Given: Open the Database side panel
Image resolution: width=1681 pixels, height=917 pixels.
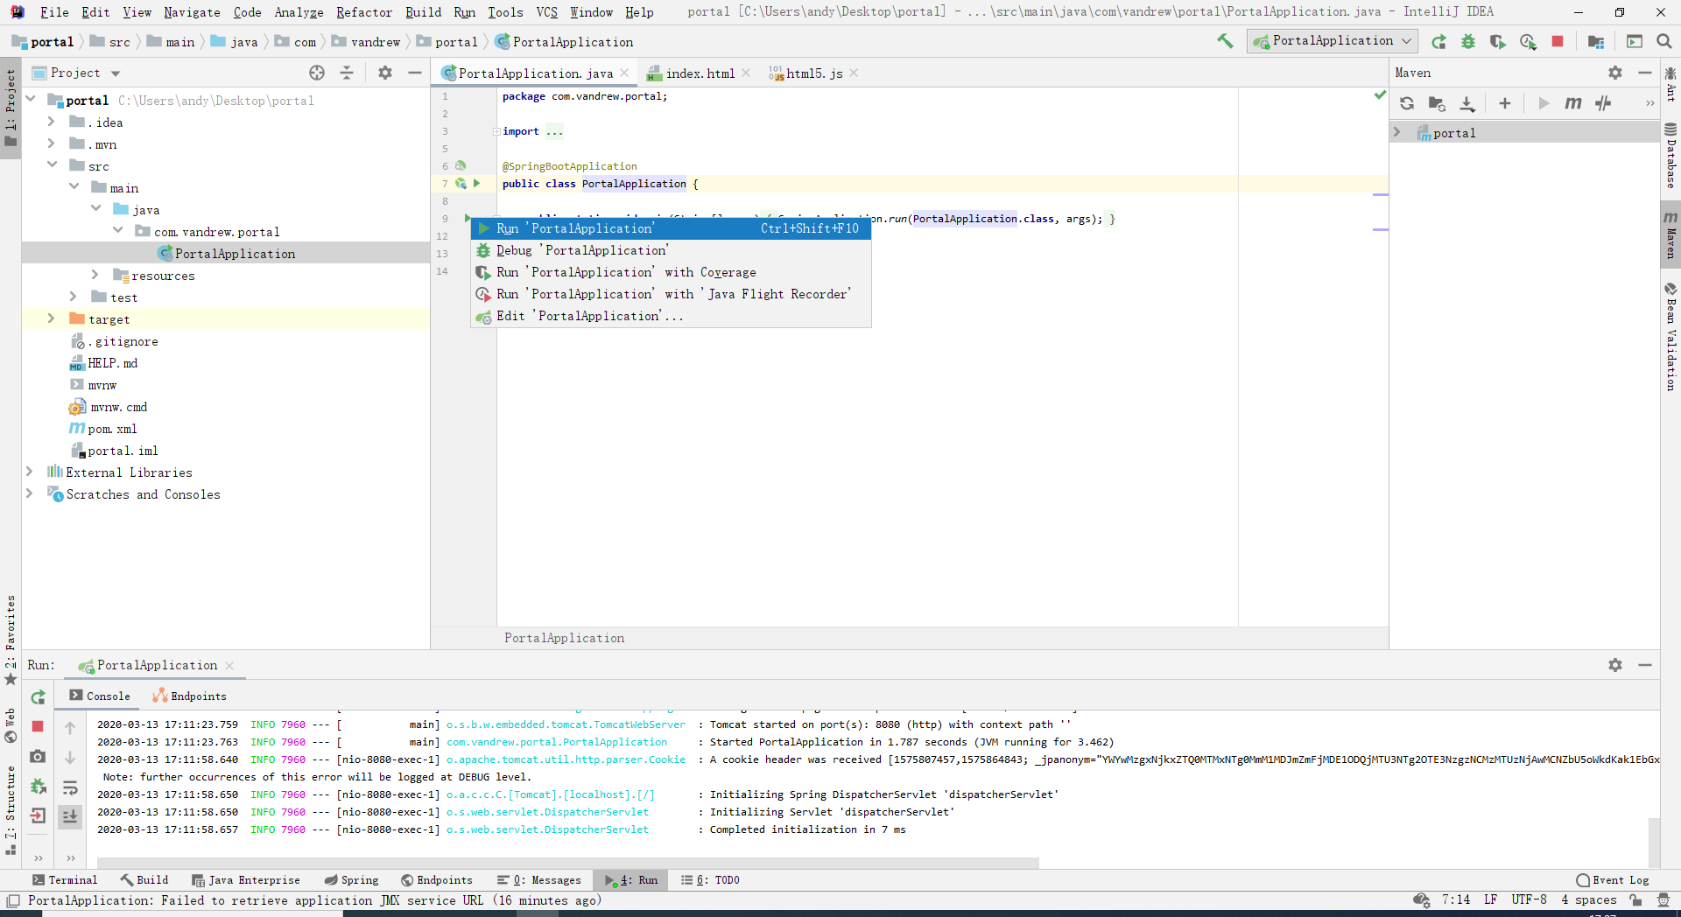Looking at the screenshot, I should point(1670,156).
